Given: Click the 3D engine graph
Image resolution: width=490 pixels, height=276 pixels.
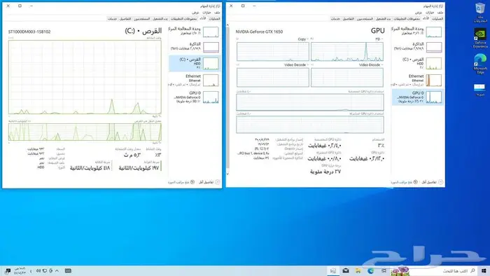Looking at the screenshot, I should [x=347, y=51].
